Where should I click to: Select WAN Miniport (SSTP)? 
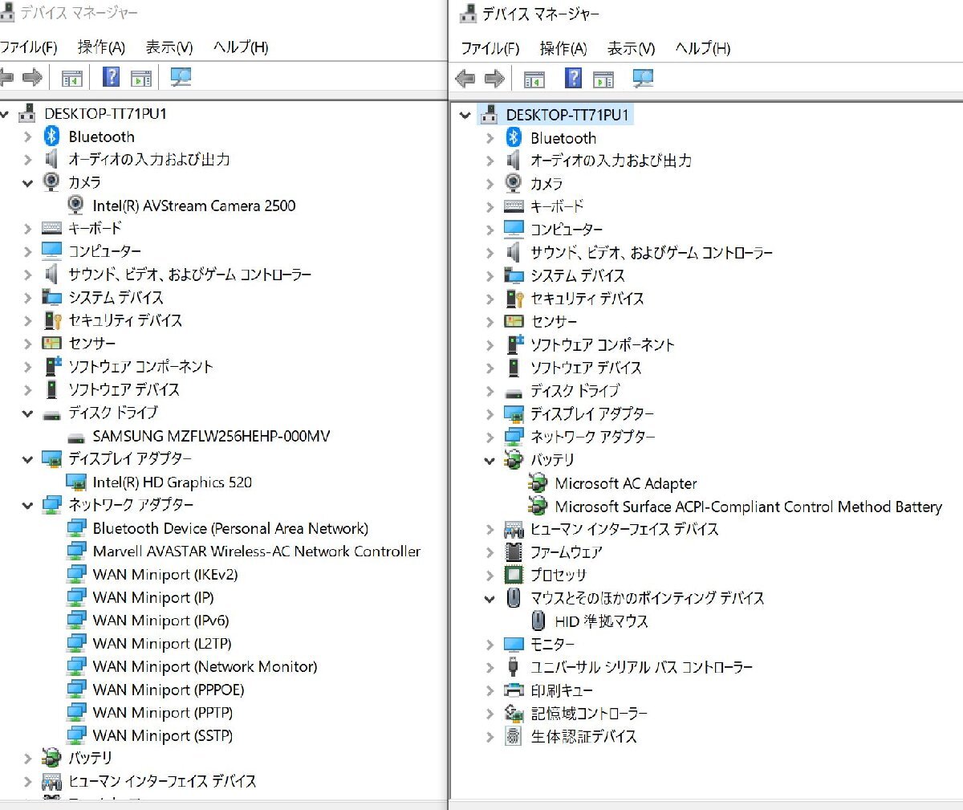point(163,735)
